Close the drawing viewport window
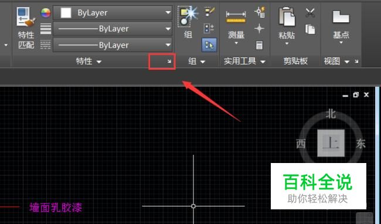Image resolution: width=381 pixels, height=224 pixels. coord(366,95)
